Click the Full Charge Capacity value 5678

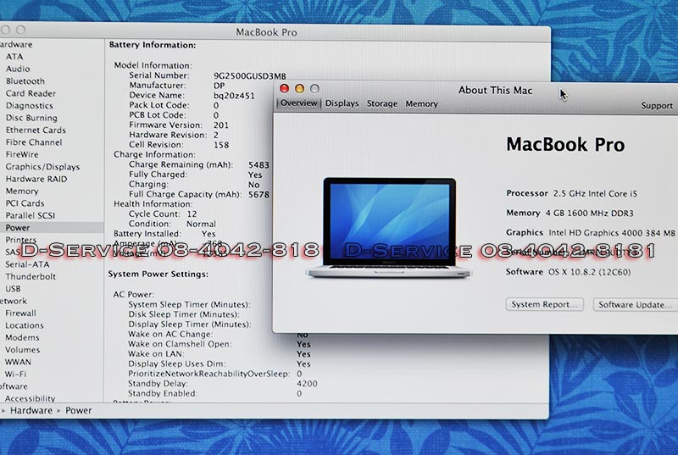pyautogui.click(x=258, y=195)
